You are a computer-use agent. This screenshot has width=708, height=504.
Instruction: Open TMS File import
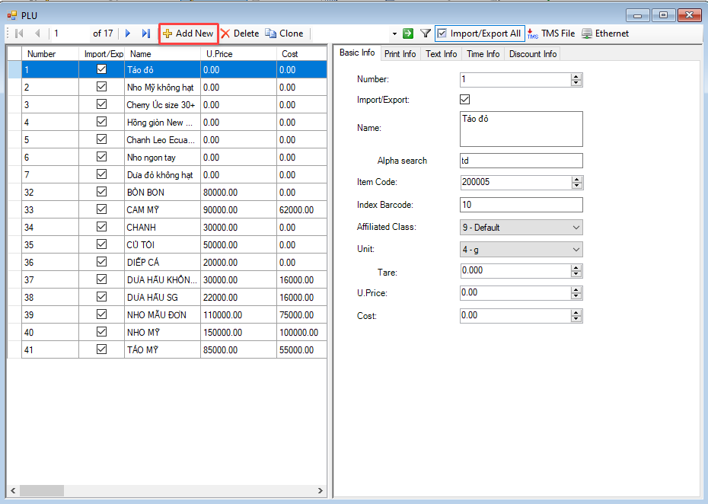(x=551, y=33)
